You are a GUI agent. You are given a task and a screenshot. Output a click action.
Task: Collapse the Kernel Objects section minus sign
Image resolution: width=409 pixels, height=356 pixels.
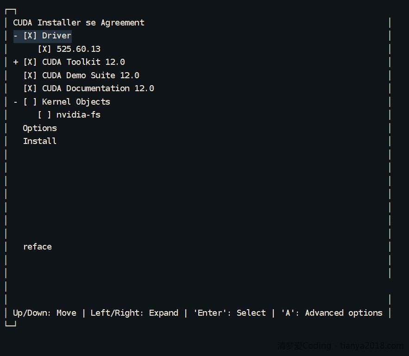(x=15, y=102)
